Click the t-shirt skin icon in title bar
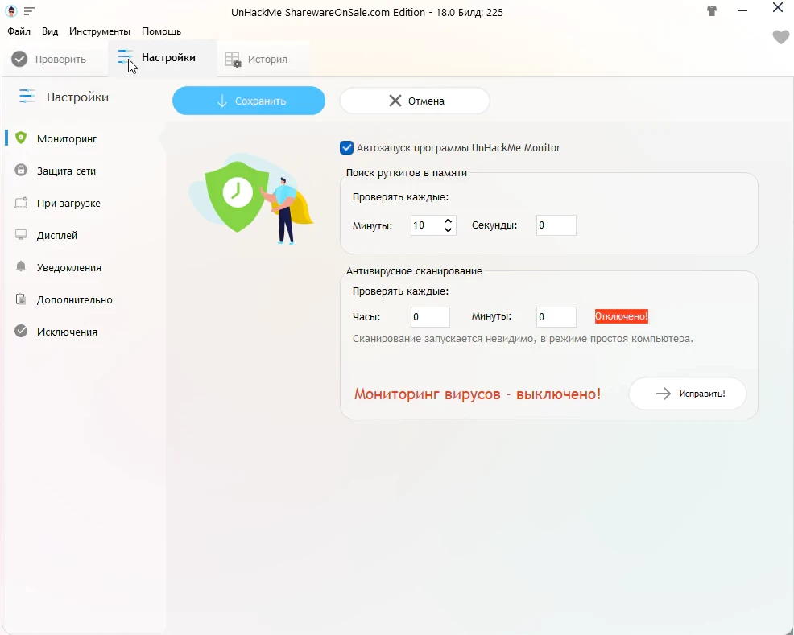The width and height of the screenshot is (794, 635). 712,11
